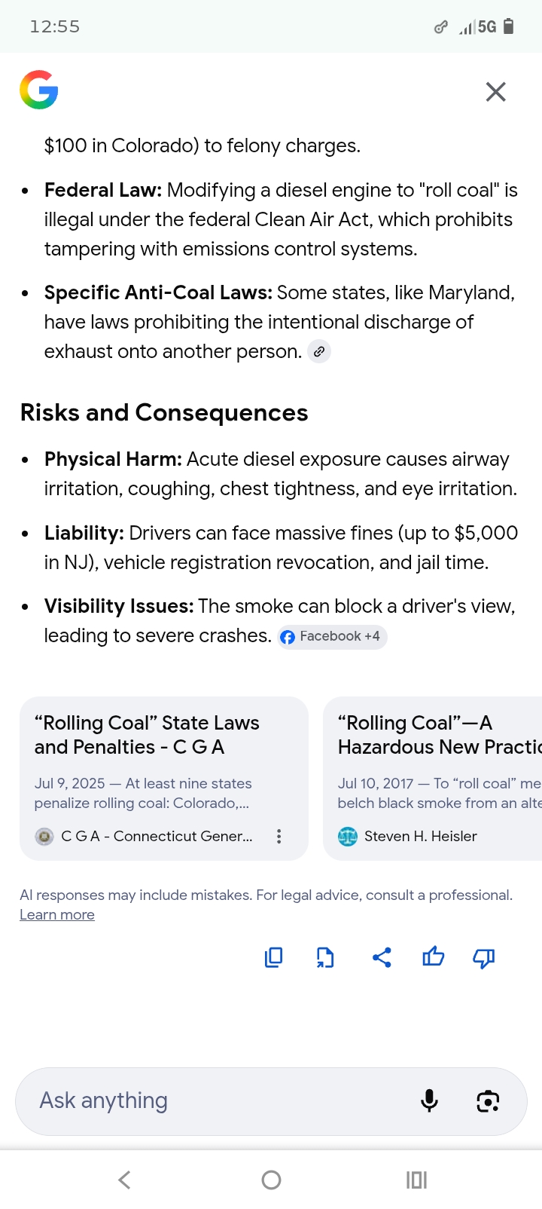
Task: Copy the AI response text
Action: 274,957
